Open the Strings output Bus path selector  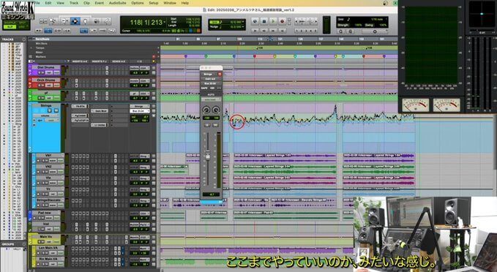click(140, 111)
